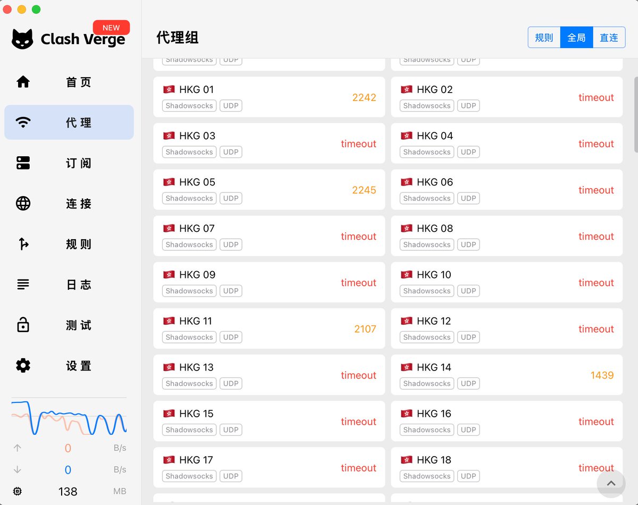Click the settings gear icon
638x505 pixels.
tap(23, 366)
